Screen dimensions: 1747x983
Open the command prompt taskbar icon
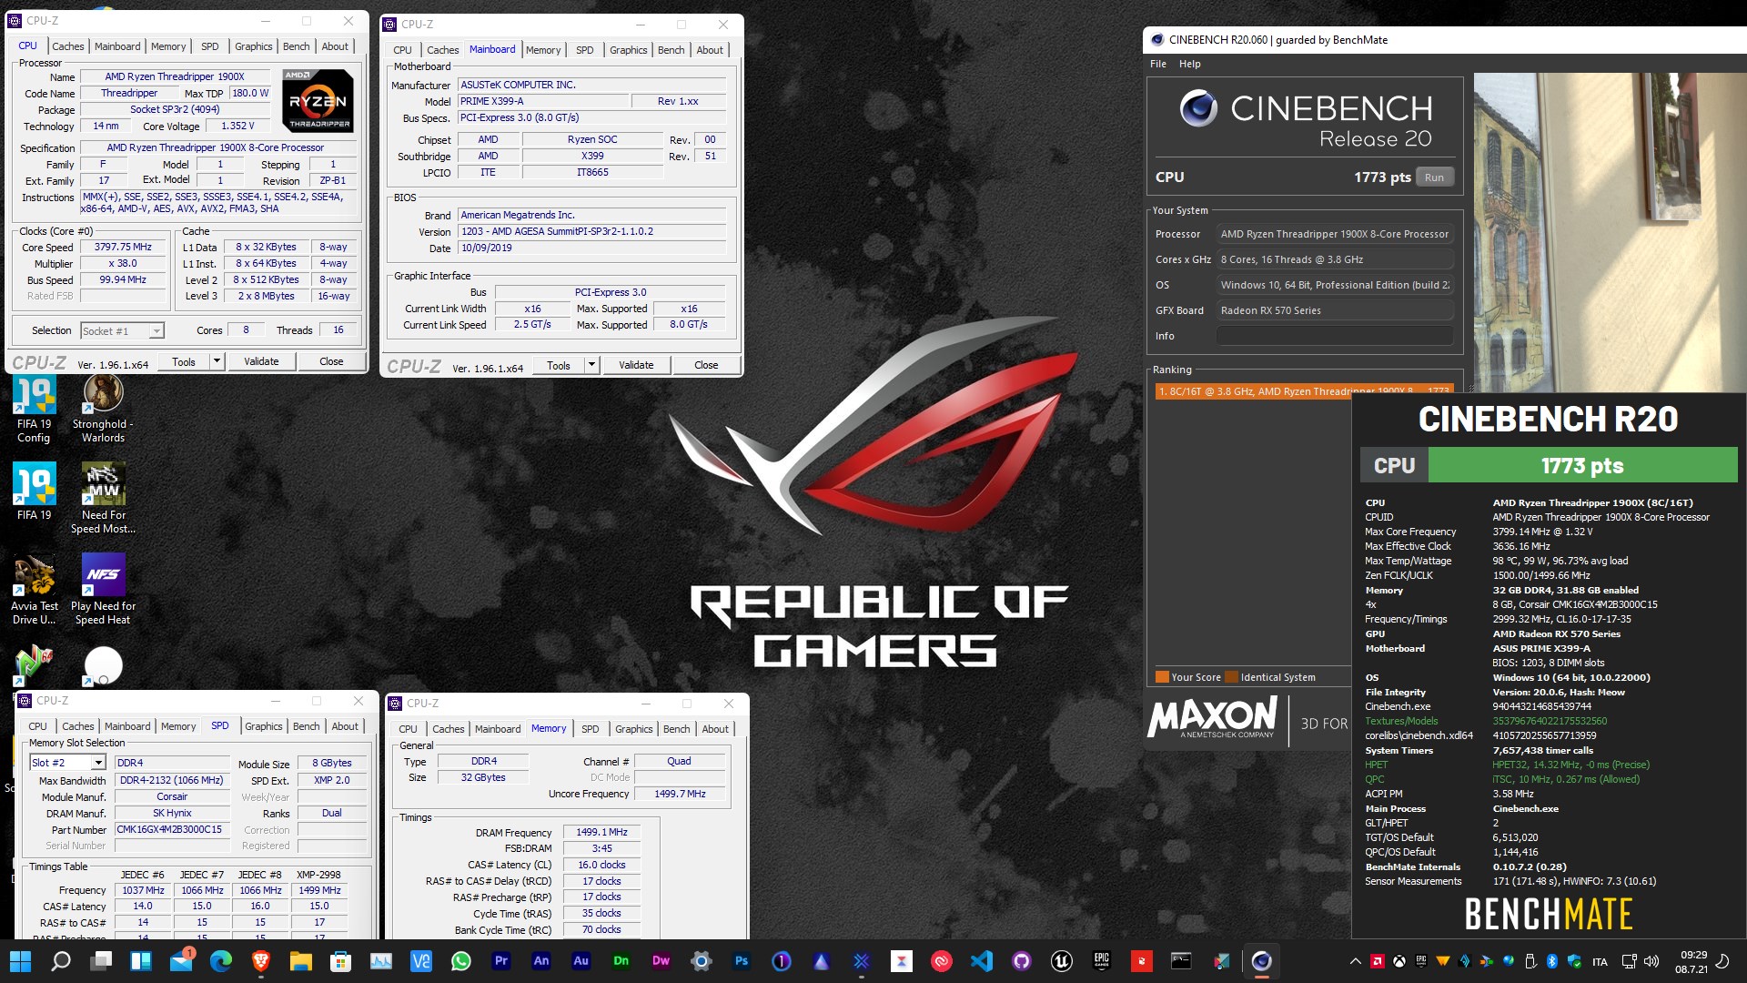[x=1181, y=960]
